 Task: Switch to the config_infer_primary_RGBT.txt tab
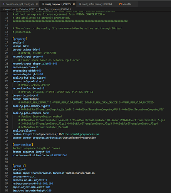[96, 4]
